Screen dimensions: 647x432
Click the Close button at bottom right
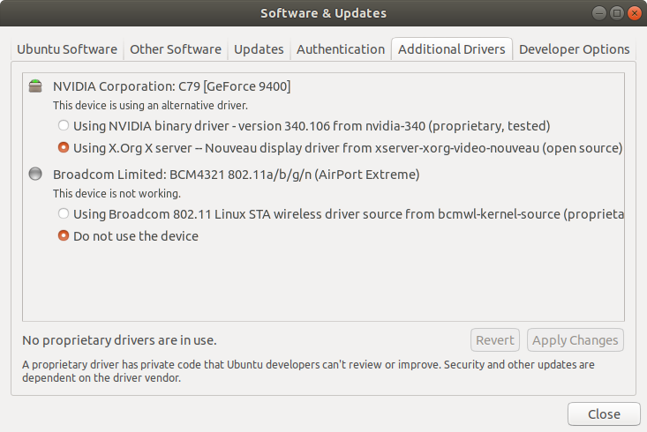(x=604, y=413)
